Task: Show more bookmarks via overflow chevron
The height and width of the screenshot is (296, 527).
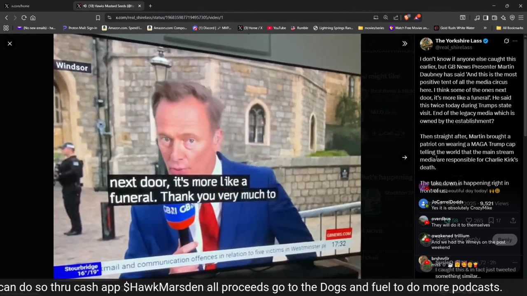Action: coord(485,28)
